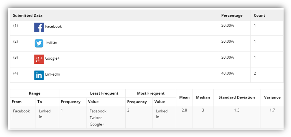
Task: Click the Twitter bird icon
Action: pyautogui.click(x=39, y=43)
